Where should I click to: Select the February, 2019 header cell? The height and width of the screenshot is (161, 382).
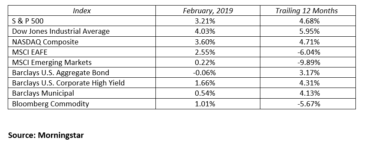(x=208, y=11)
